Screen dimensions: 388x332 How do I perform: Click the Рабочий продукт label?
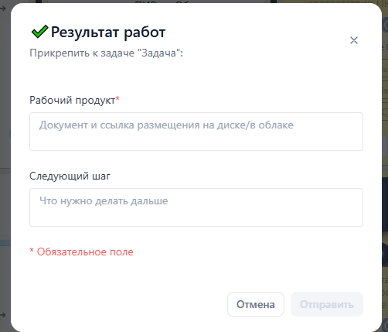74,100
